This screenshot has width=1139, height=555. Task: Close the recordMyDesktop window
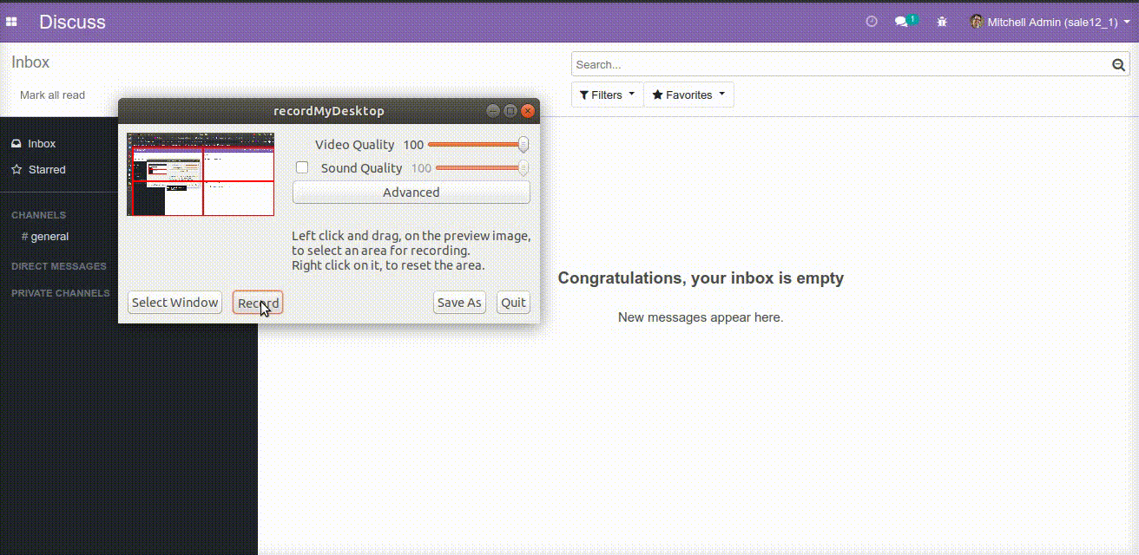click(528, 111)
